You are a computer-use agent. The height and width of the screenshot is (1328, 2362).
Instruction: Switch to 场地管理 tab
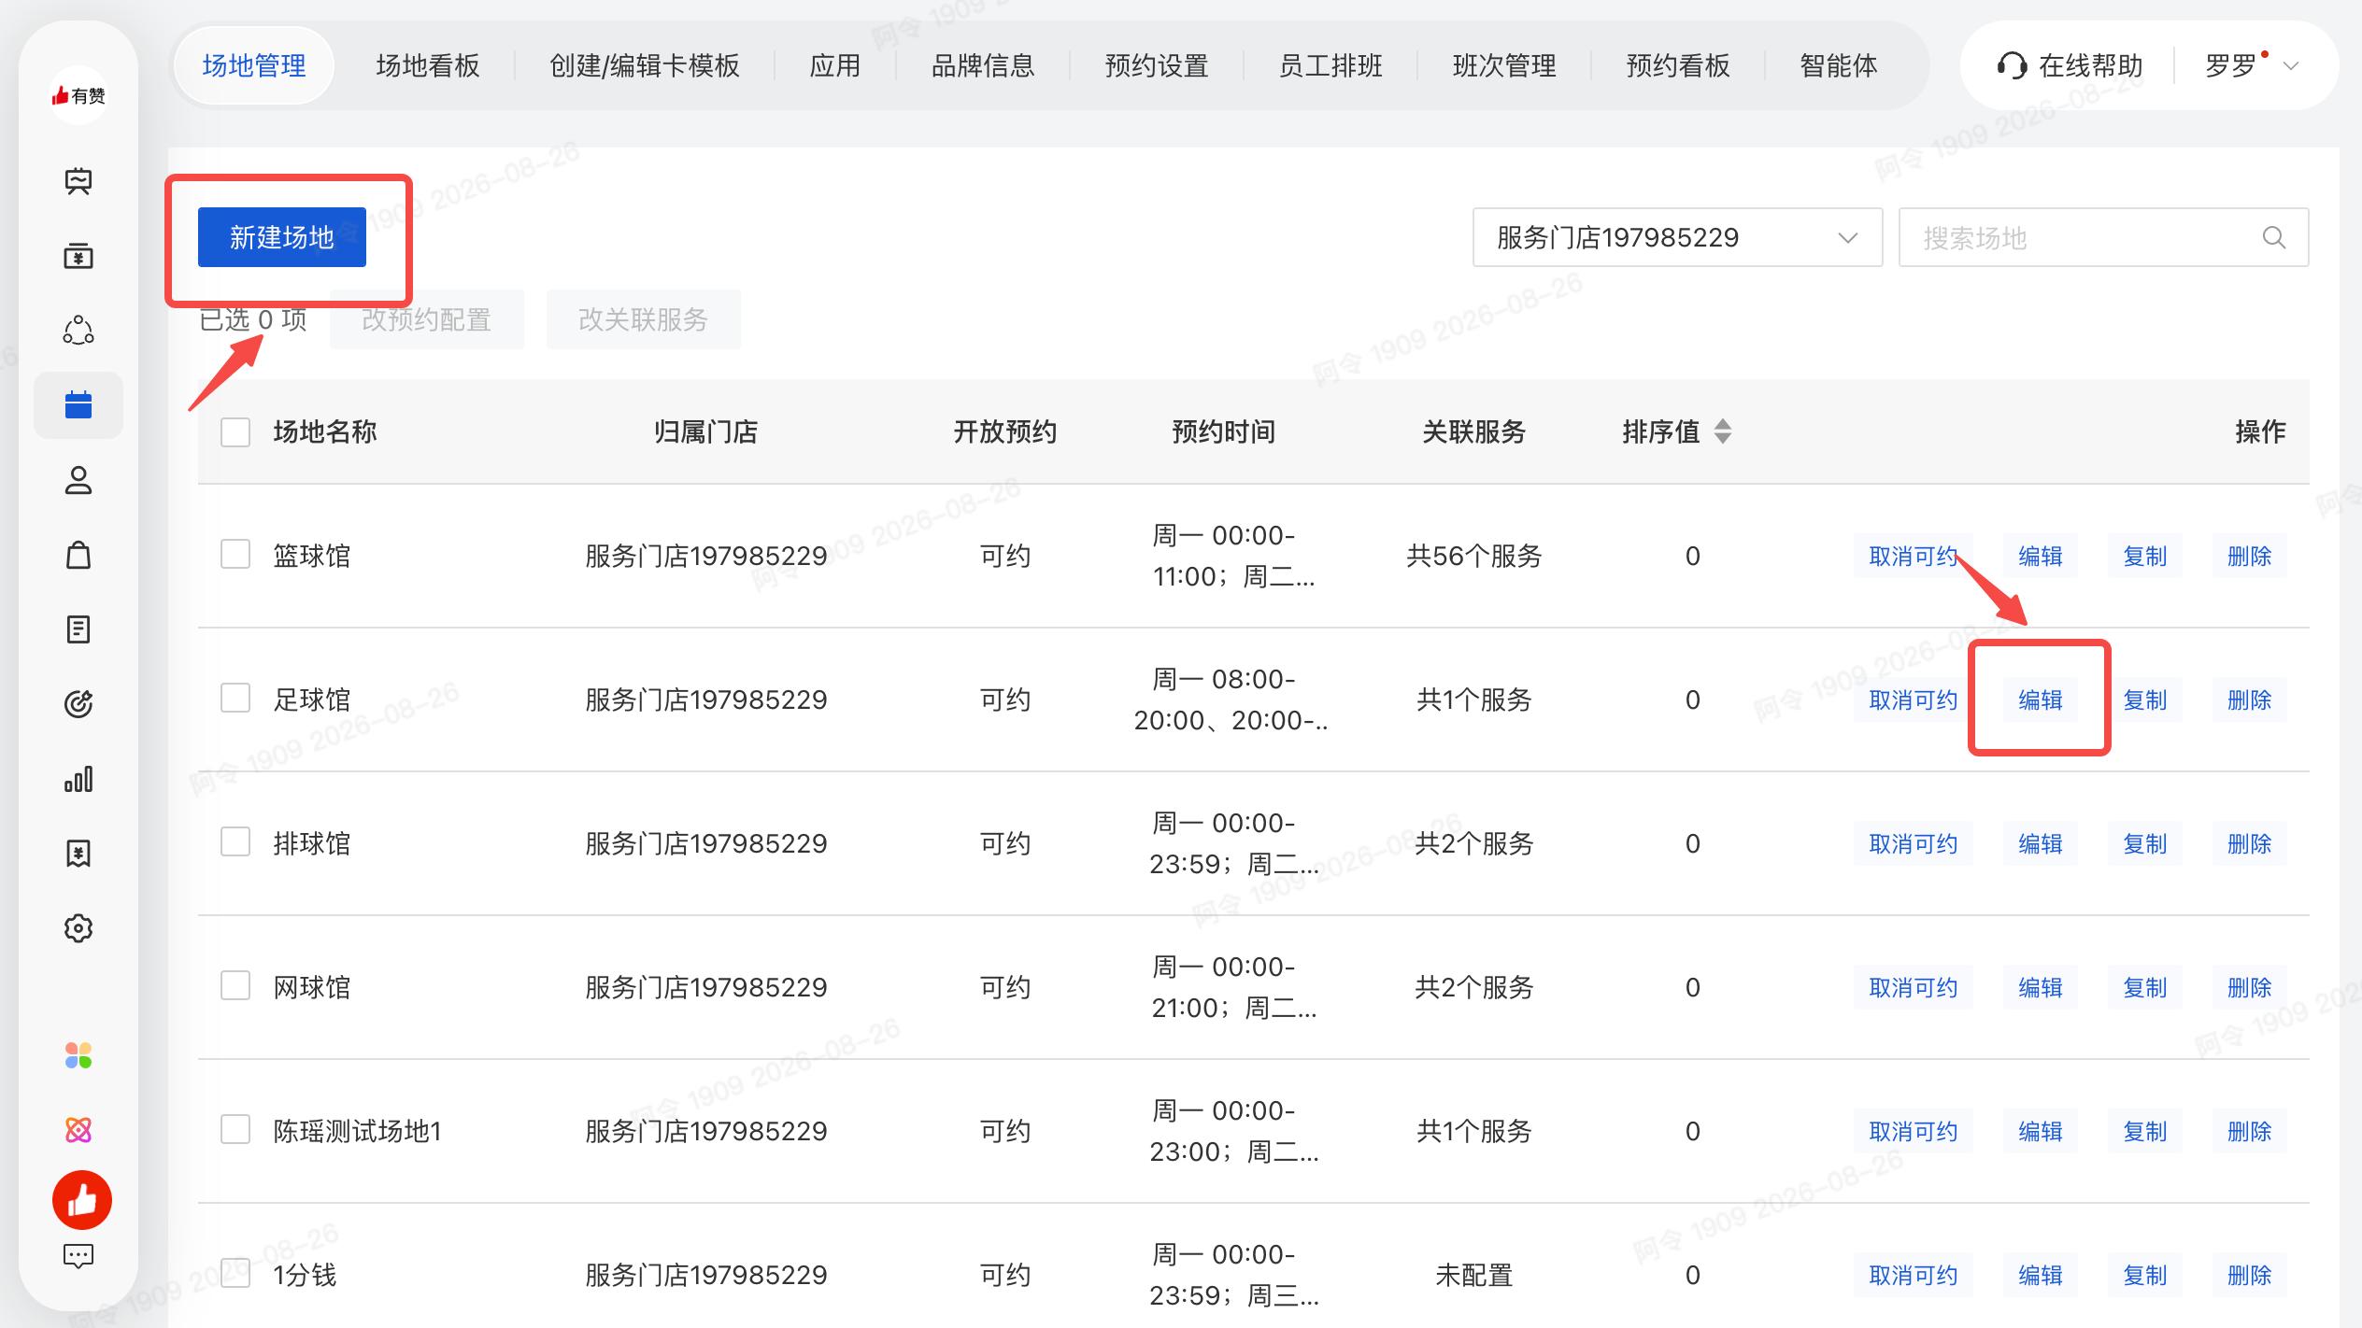(254, 65)
